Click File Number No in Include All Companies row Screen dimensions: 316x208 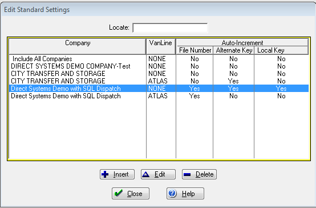pos(195,59)
